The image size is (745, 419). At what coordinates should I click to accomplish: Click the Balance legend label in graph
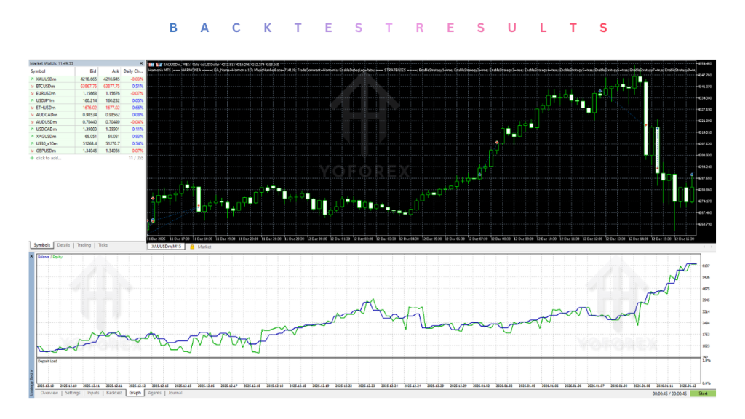(x=44, y=257)
